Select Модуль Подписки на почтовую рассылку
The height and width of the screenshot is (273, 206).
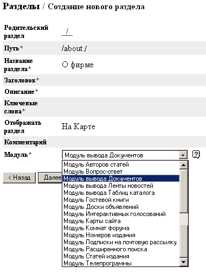click(x=121, y=242)
